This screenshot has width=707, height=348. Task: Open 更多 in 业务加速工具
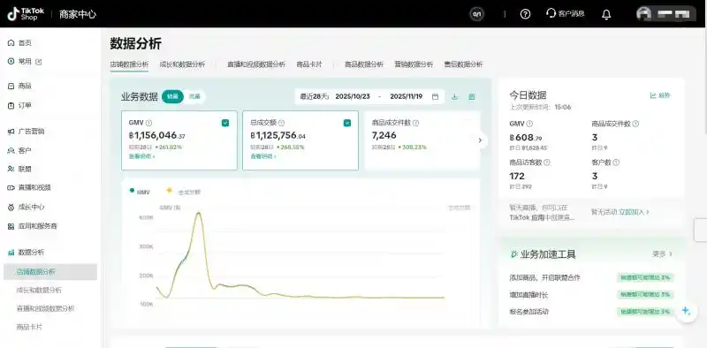662,253
